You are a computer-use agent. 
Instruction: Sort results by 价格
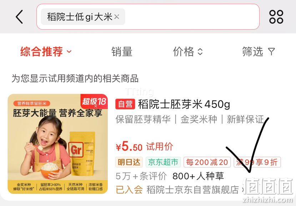click(184, 51)
